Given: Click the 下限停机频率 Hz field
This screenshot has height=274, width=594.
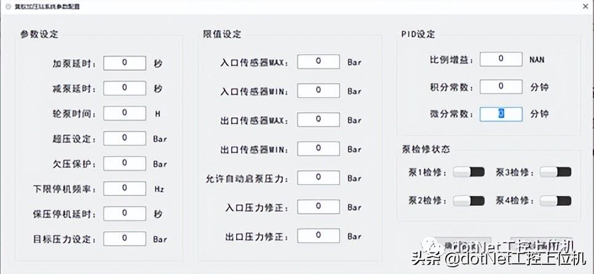Looking at the screenshot, I should (124, 189).
